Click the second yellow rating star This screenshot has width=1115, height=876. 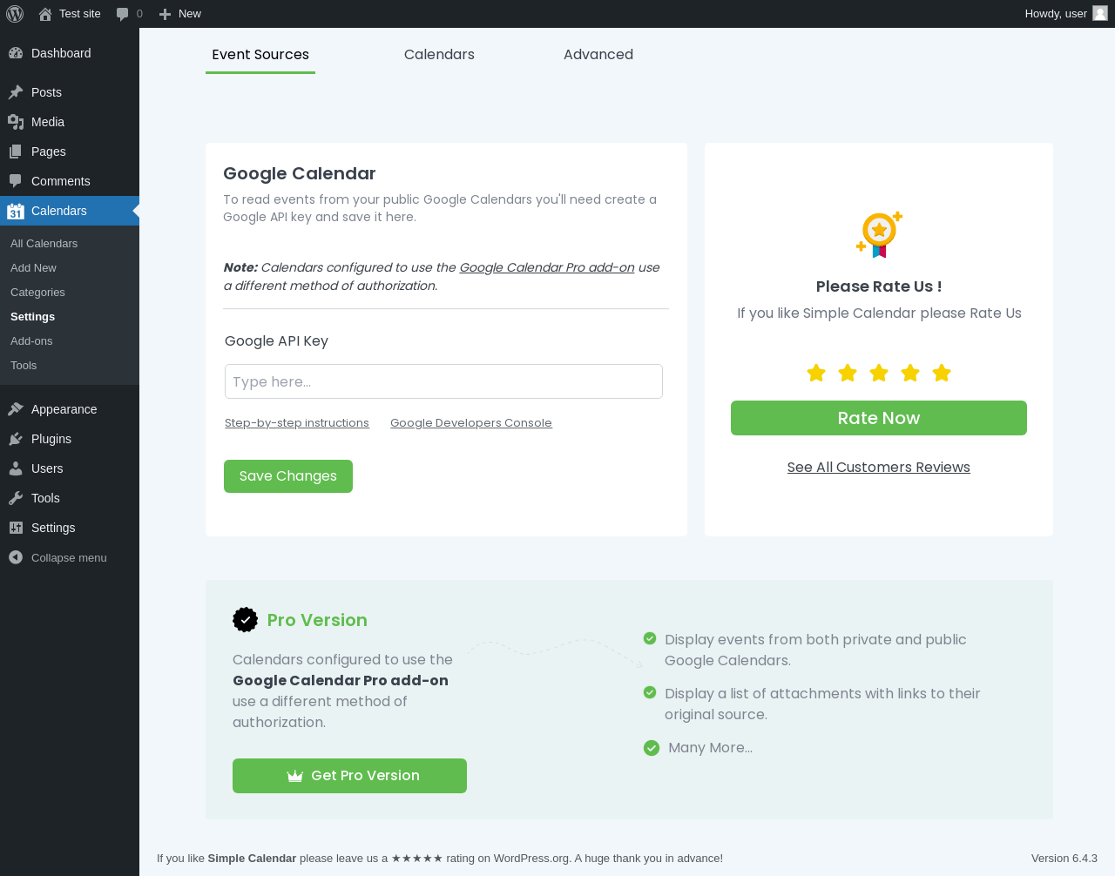848,374
